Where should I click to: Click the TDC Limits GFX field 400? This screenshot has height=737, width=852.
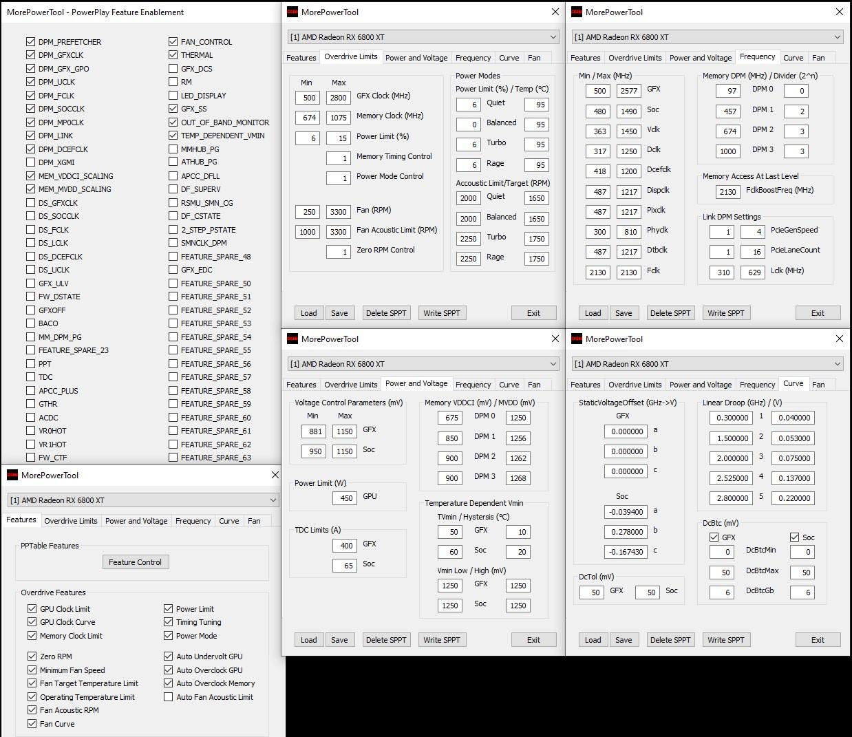pyautogui.click(x=345, y=546)
